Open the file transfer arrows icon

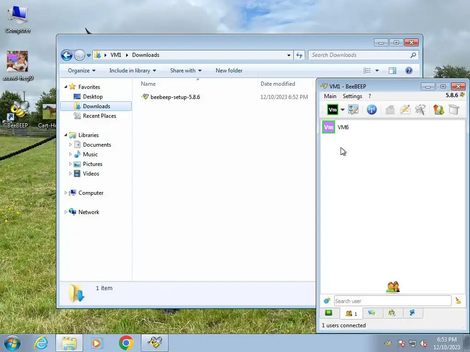coord(438,110)
